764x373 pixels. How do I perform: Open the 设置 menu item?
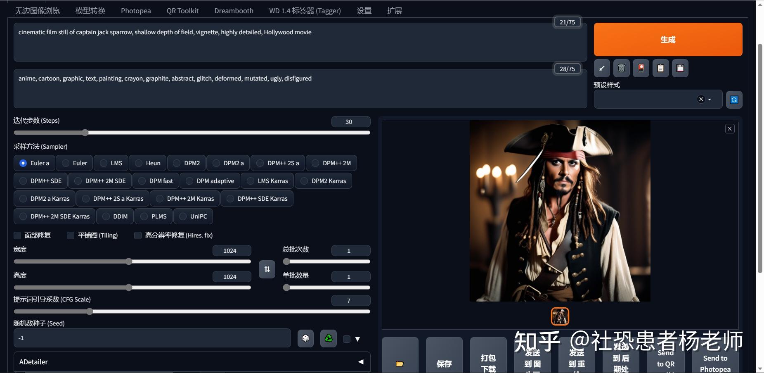364,10
